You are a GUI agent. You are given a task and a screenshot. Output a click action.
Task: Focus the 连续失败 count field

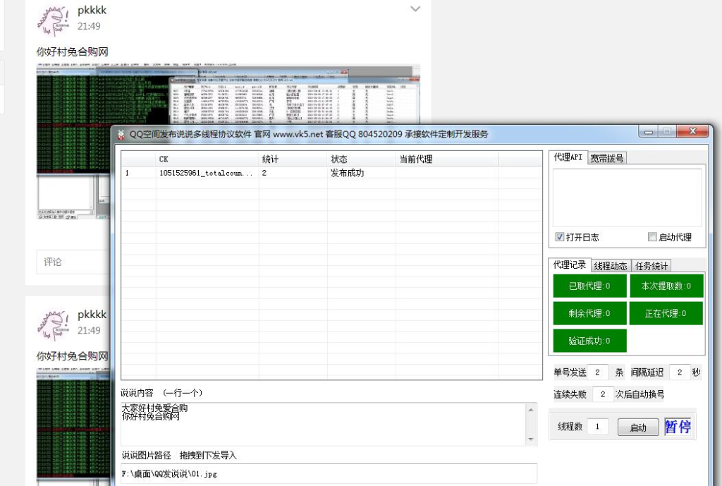603,394
